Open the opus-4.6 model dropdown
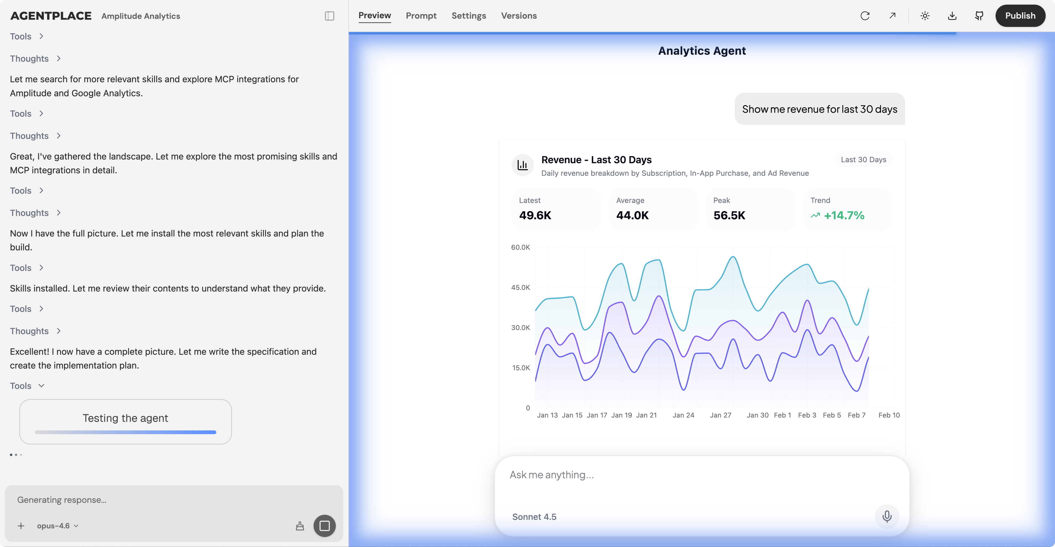Viewport: 1055px width, 547px height. pyautogui.click(x=57, y=526)
